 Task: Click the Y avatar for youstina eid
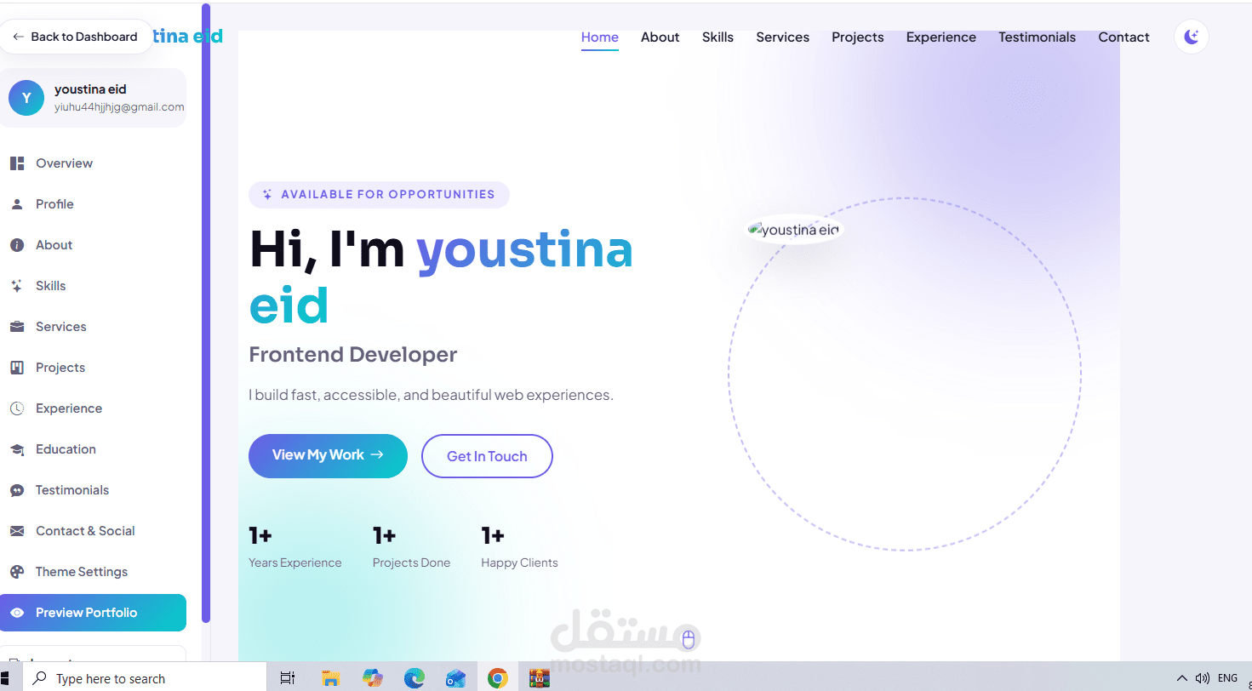[26, 98]
